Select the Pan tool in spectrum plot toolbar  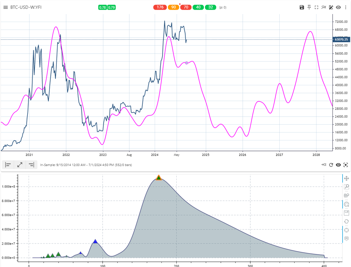coord(347,178)
